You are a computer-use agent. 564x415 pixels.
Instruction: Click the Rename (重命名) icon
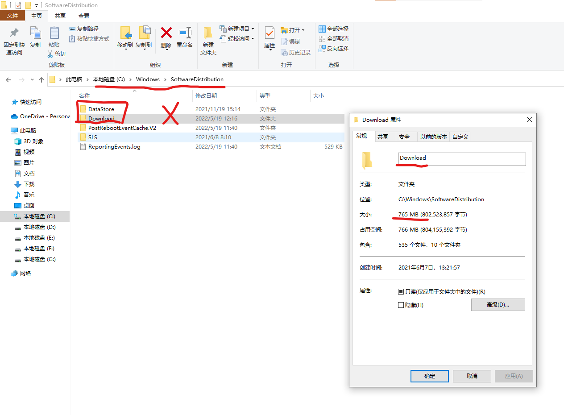click(x=185, y=33)
